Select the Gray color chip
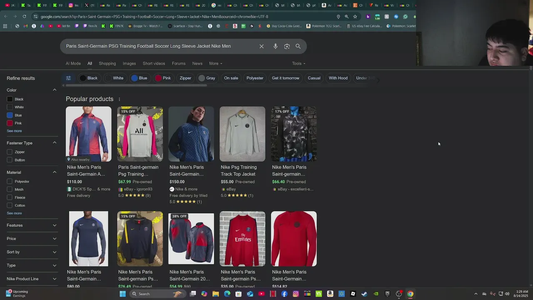 tap(207, 78)
